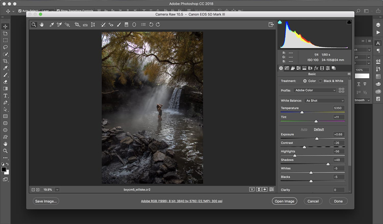Open the Effects (fx) panel tab
383x224 pixels.
point(316,68)
